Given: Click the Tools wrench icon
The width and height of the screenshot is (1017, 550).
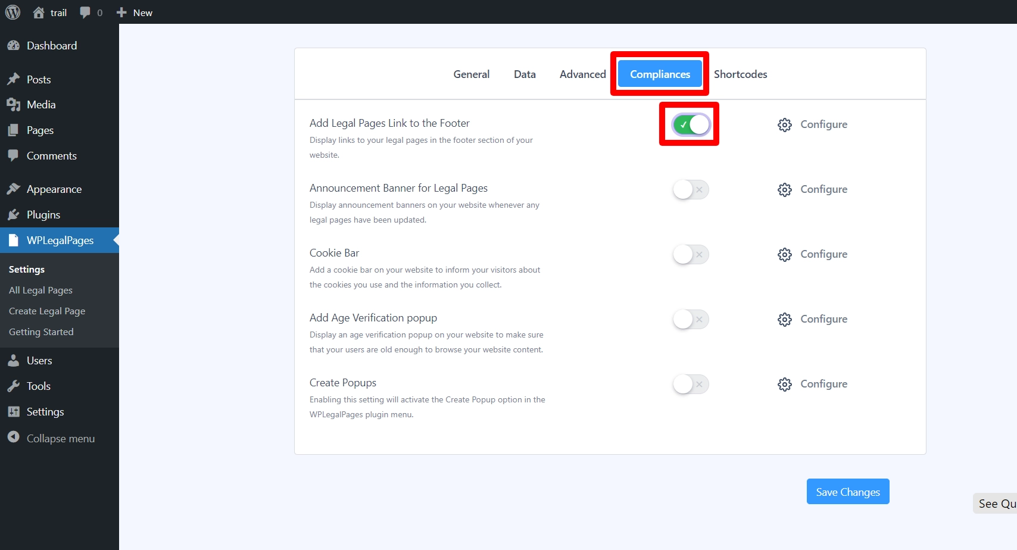Looking at the screenshot, I should tap(14, 386).
